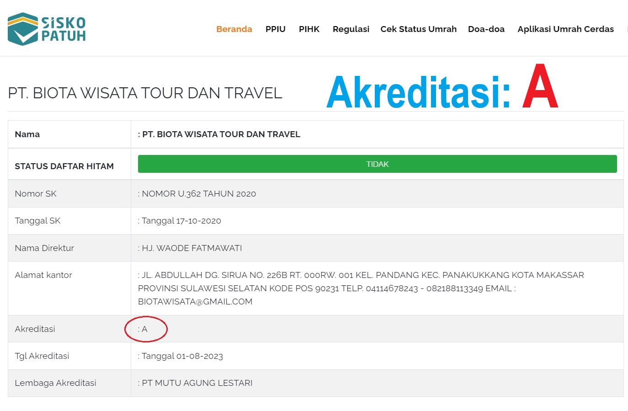This screenshot has height=411, width=628.
Task: Click PT MUTU AGUNG LESTARI text
Action: pyautogui.click(x=197, y=383)
